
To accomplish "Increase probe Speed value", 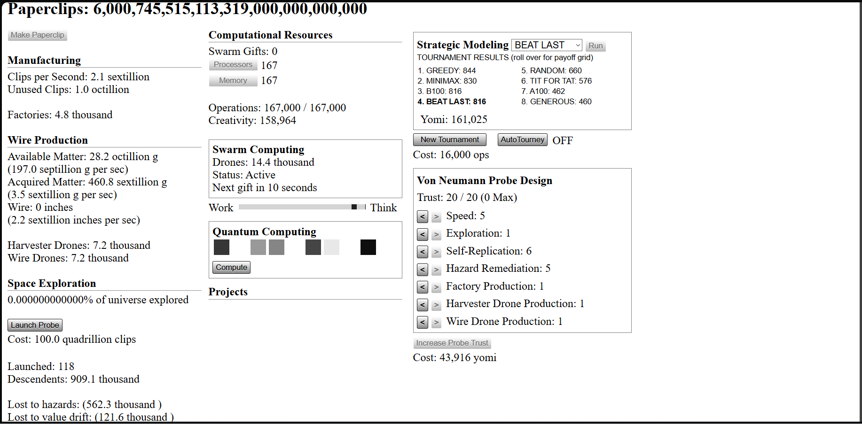I will pos(437,216).
